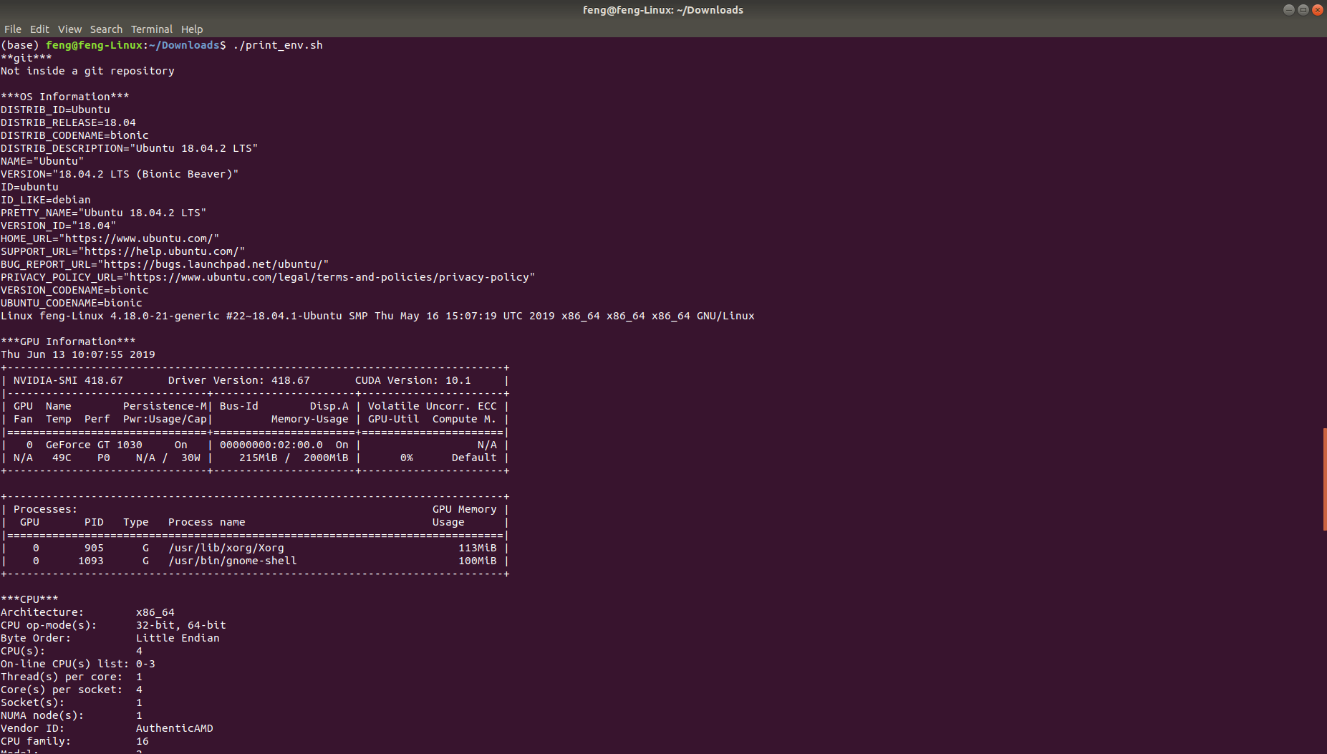Open the Help menu

pos(192,29)
